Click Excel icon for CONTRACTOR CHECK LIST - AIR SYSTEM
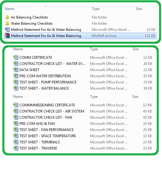This screenshot has width=162, height=183. tap(16, 111)
